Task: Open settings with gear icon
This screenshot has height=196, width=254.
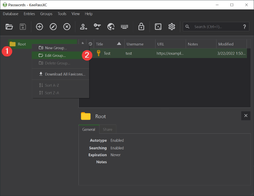Action: pos(172,27)
